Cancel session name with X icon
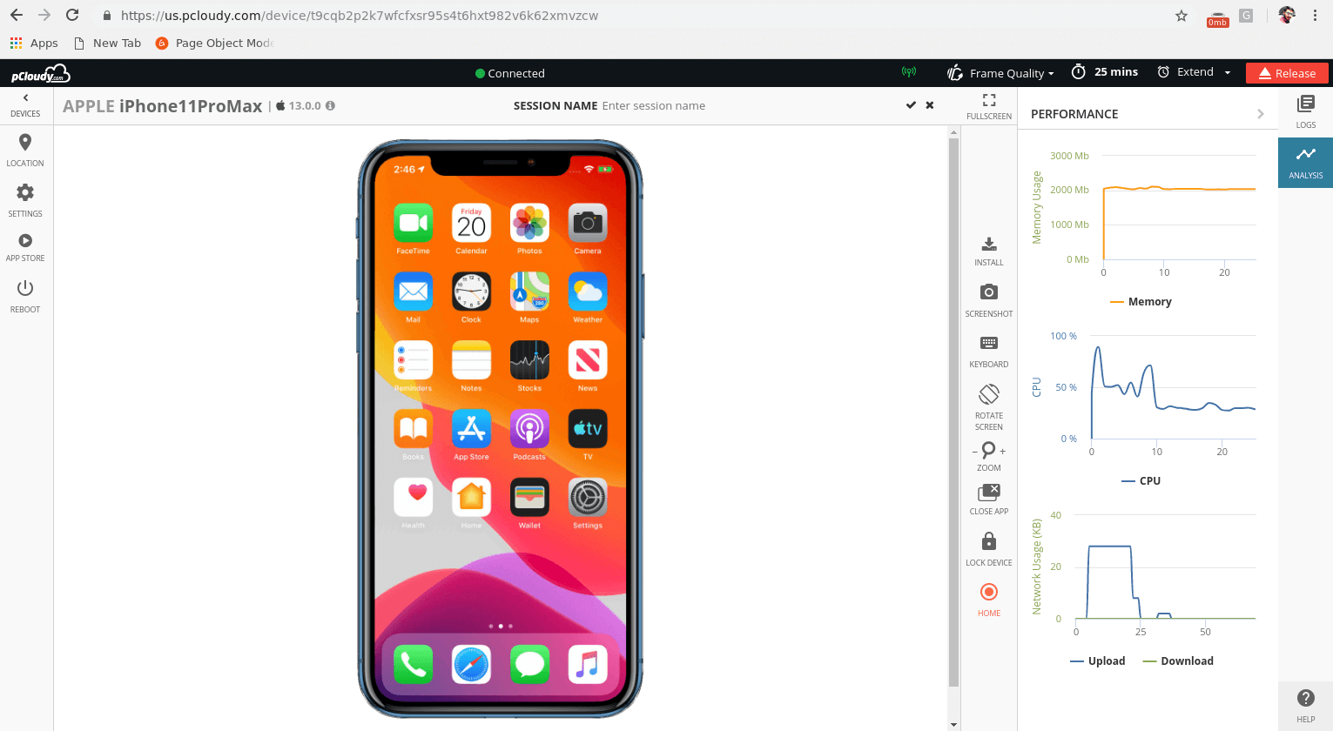Viewport: 1333px width, 731px height. click(x=930, y=105)
